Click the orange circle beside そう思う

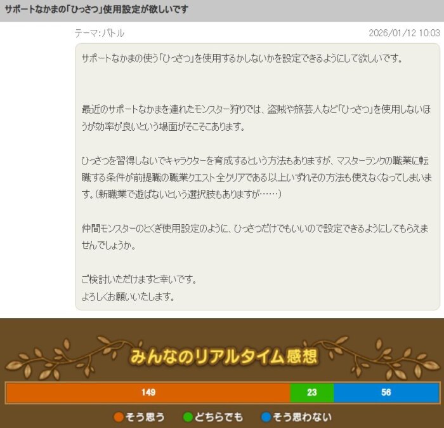coord(119,417)
